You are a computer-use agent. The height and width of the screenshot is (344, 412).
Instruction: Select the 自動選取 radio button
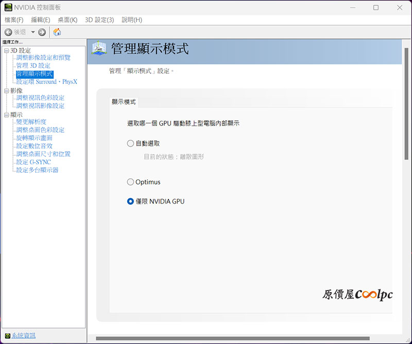tap(130, 143)
